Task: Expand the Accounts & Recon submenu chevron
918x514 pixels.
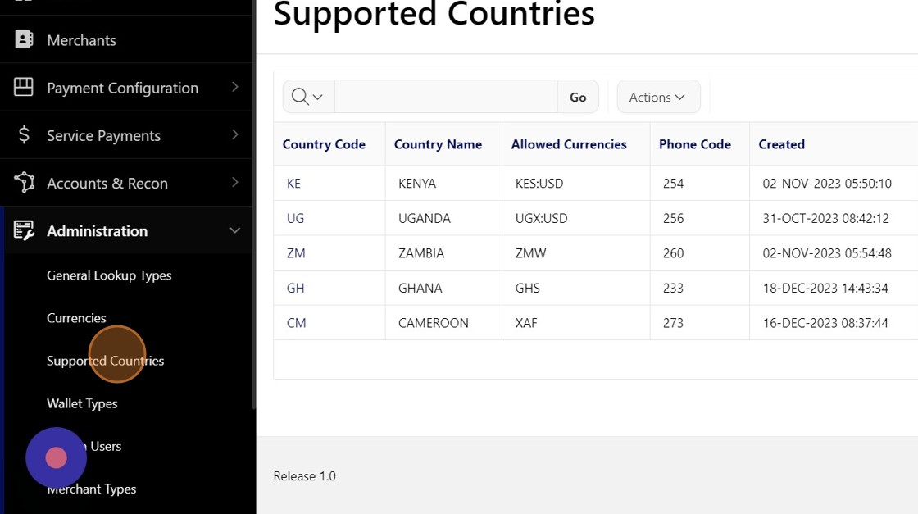Action: (235, 182)
